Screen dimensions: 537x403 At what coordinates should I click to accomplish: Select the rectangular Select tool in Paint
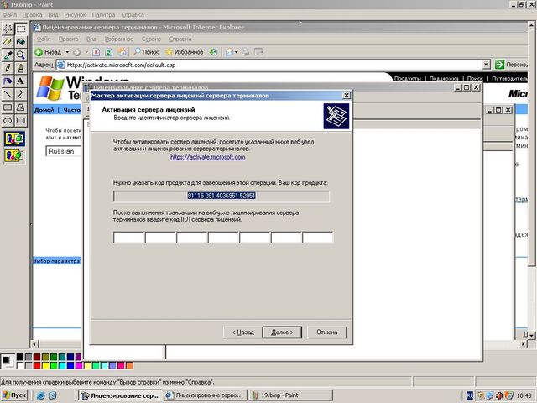click(x=20, y=29)
